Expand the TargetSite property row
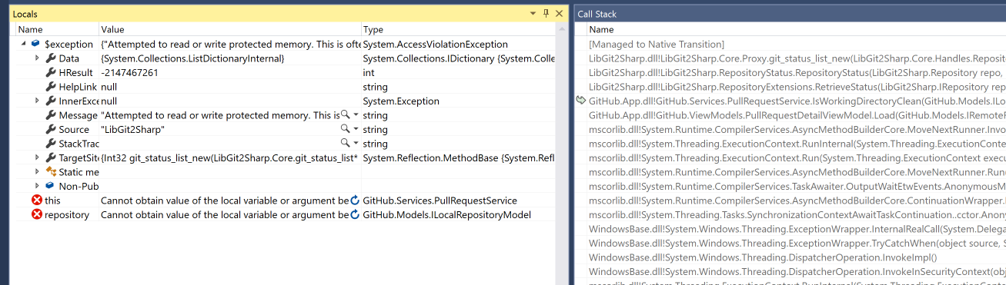The width and height of the screenshot is (1006, 285). pyautogui.click(x=37, y=157)
